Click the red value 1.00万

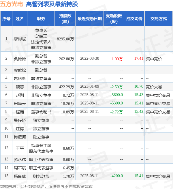tap(117, 59)
